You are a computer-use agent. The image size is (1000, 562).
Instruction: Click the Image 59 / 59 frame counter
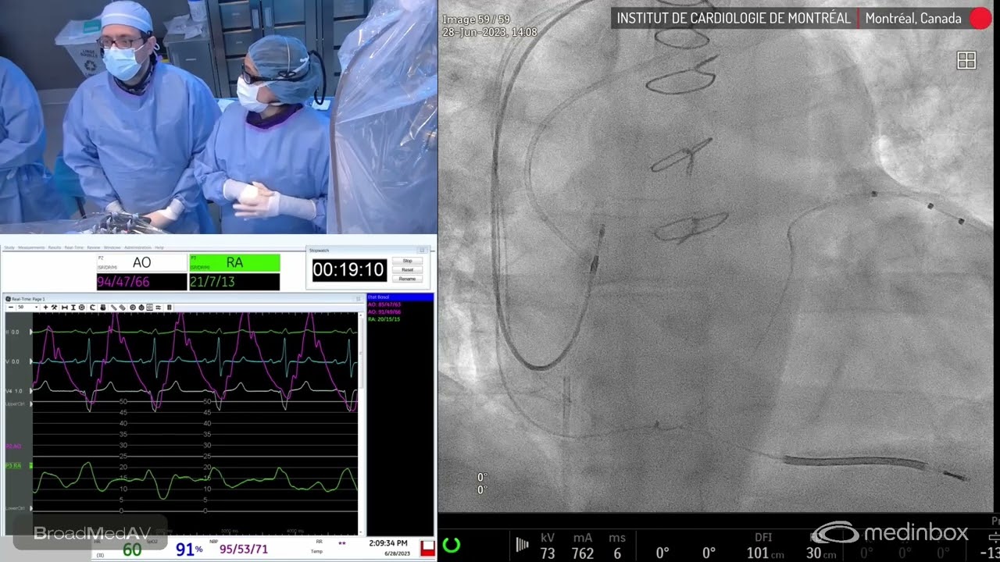click(476, 20)
